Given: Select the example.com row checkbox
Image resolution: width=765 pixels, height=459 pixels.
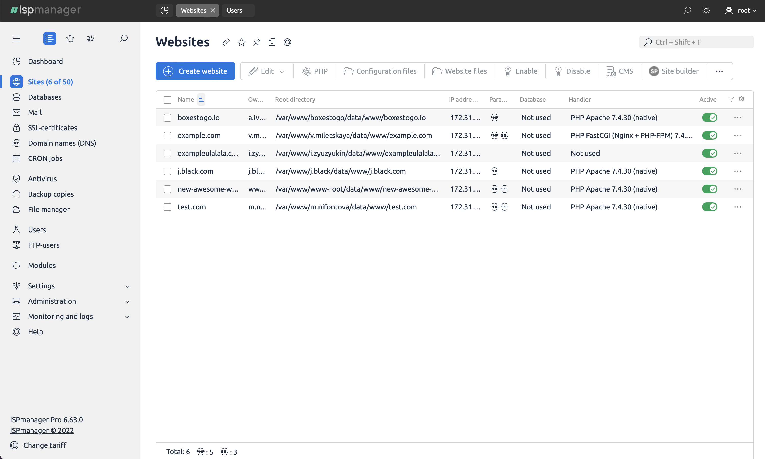Looking at the screenshot, I should click(168, 135).
